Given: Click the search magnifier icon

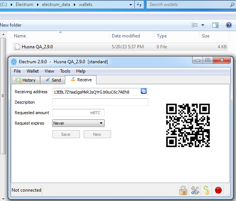Looking at the screenshot, I should [232, 4].
